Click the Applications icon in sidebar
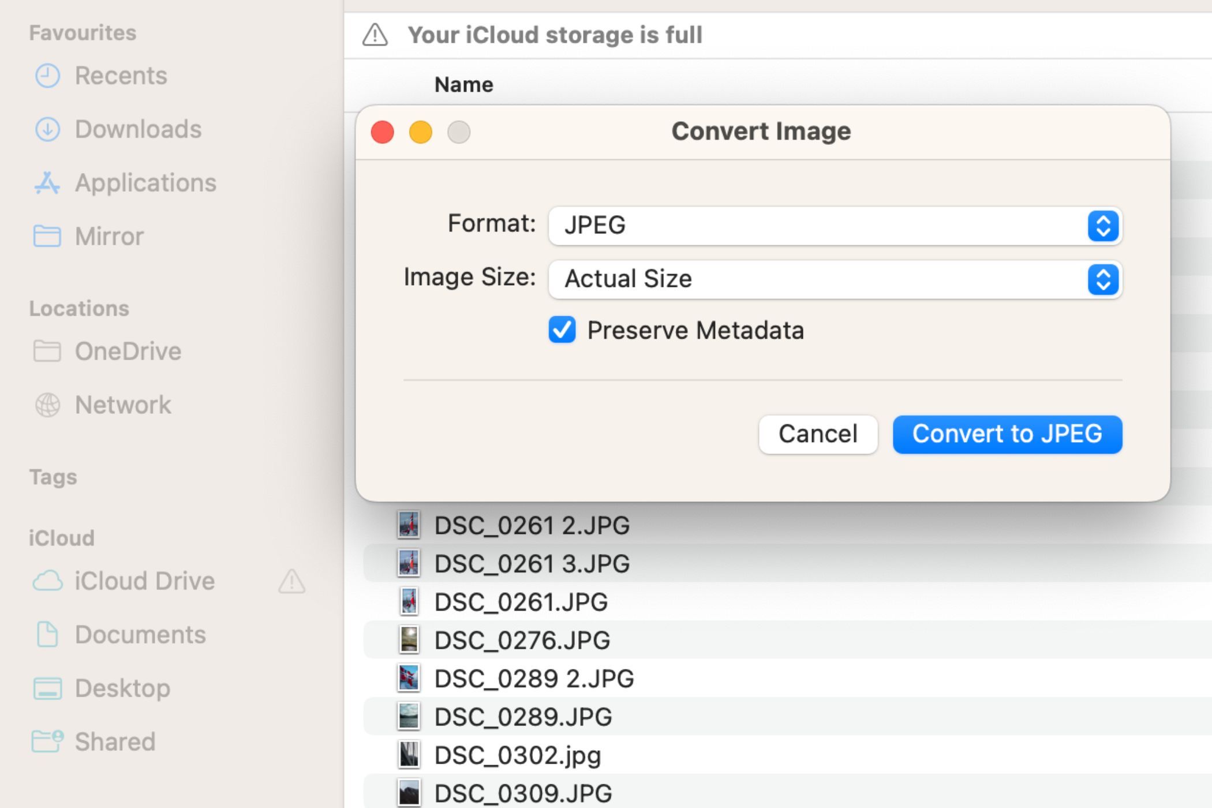This screenshot has width=1212, height=808. point(47,183)
